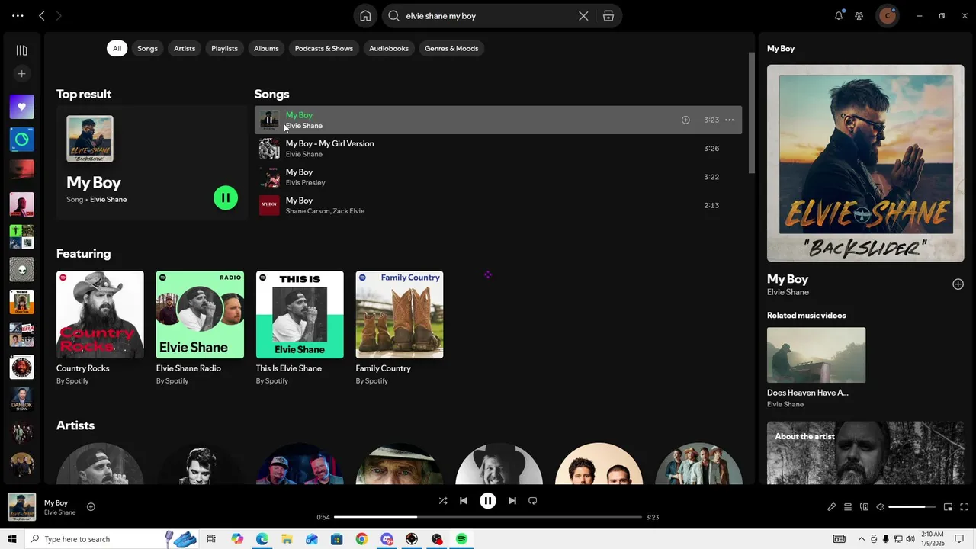Select the Songs filter chip
This screenshot has width=976, height=549.
point(147,48)
